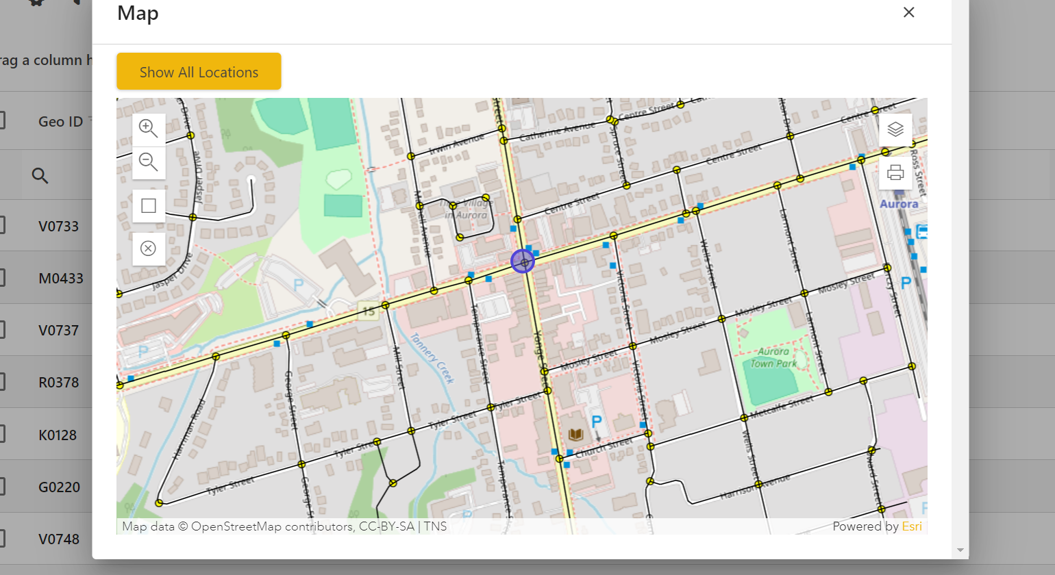This screenshot has height=575, width=1055.
Task: Select the V0733 Geo ID cell
Action: pyautogui.click(x=58, y=226)
